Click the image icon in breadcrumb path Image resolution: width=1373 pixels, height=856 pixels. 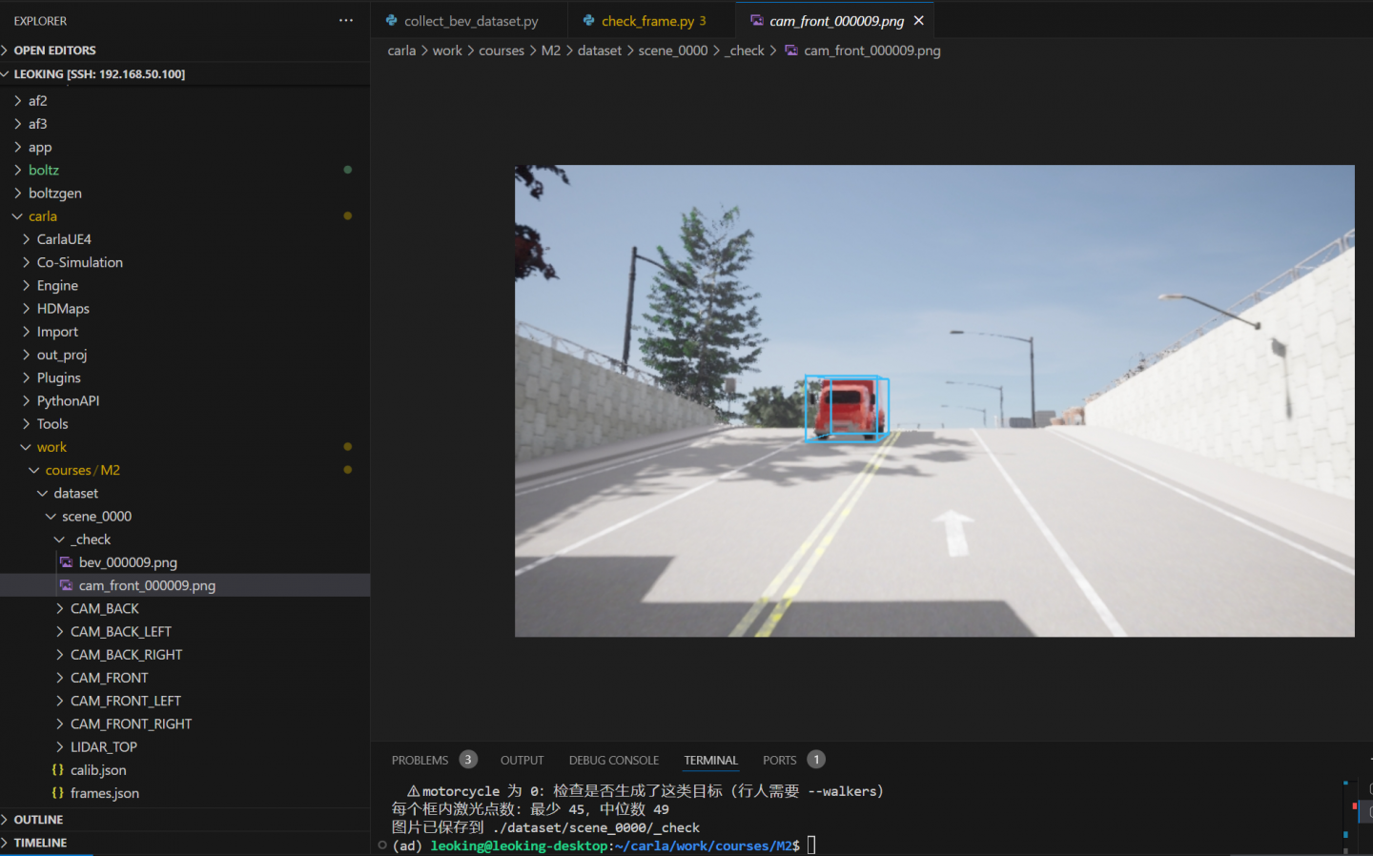[x=791, y=51]
